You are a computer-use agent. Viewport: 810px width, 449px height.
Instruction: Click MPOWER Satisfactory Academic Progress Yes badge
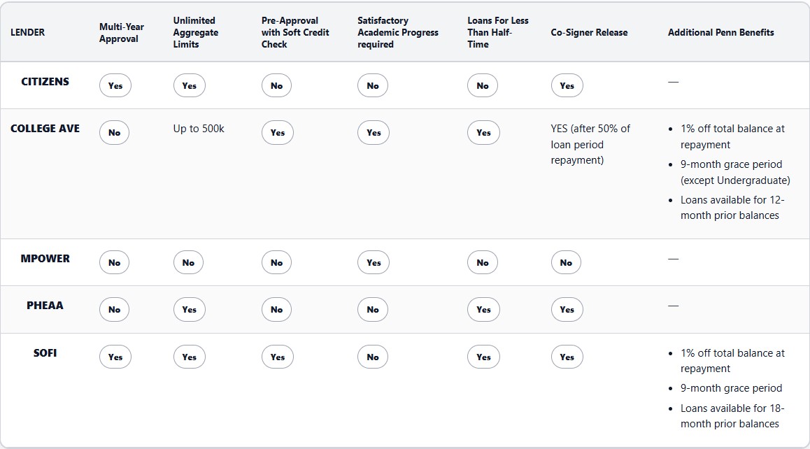(x=374, y=263)
